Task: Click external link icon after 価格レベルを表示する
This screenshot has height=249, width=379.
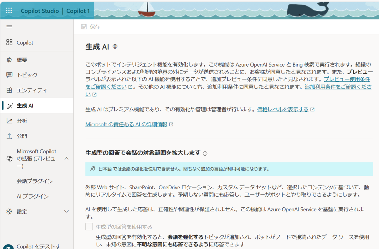Action: tap(312, 110)
